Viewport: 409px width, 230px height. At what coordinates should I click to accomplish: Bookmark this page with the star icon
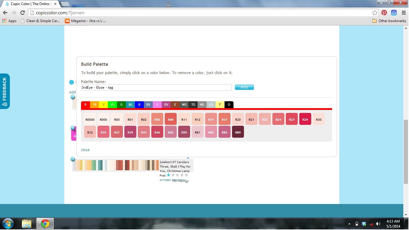(x=375, y=13)
